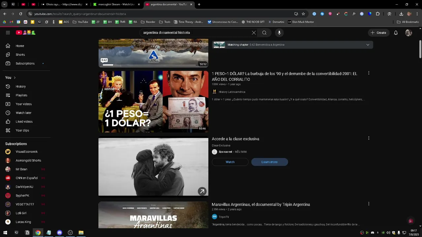
Task: Open options menu for Accede a la clase exclusiva ad
Action: pyautogui.click(x=369, y=138)
